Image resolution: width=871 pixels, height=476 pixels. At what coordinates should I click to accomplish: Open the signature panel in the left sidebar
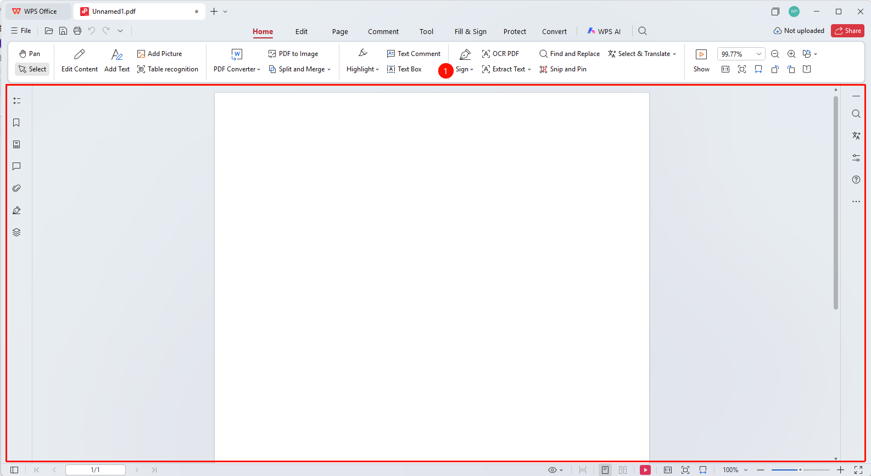click(16, 210)
